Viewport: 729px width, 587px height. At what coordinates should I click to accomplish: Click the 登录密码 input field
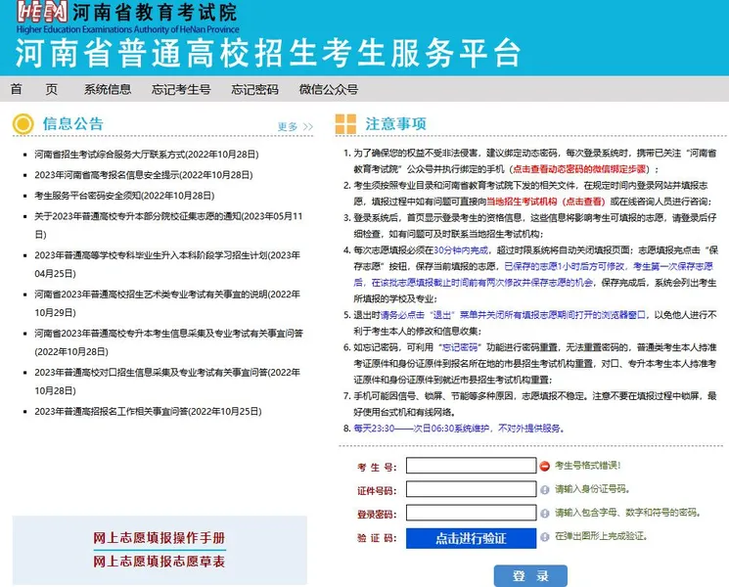pos(471,513)
